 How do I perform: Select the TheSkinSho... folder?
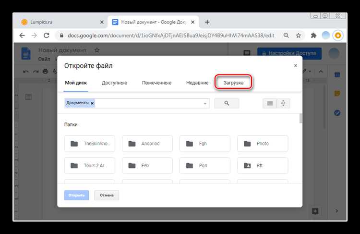(90, 144)
